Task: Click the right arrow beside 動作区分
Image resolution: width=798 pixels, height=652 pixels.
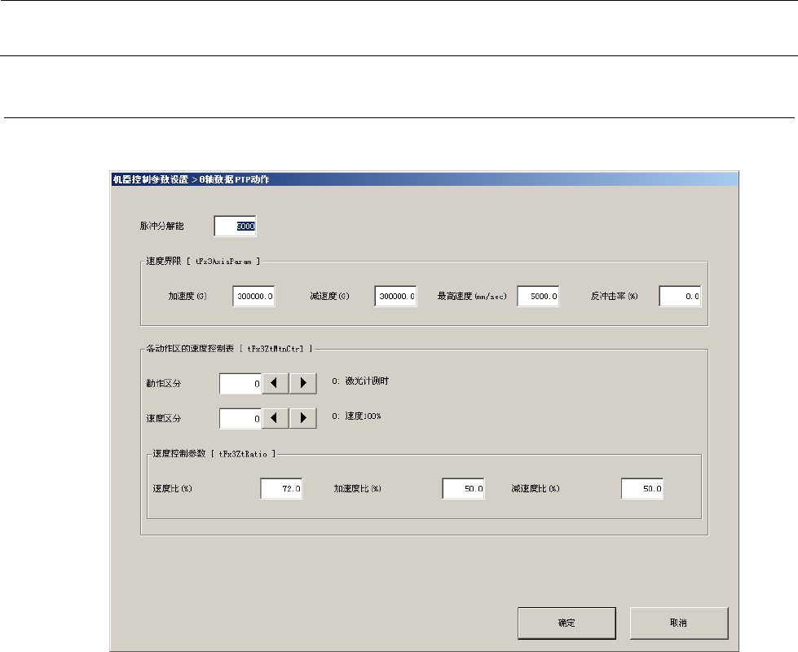Action: pyautogui.click(x=303, y=385)
